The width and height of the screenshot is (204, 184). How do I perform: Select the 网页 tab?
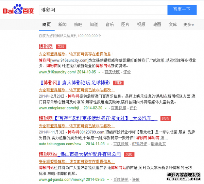pyautogui.click(x=47, y=24)
